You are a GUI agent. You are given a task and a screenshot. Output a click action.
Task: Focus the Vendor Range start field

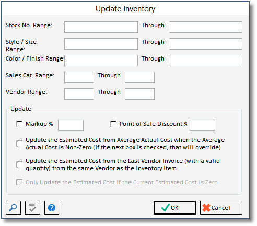(x=79, y=94)
